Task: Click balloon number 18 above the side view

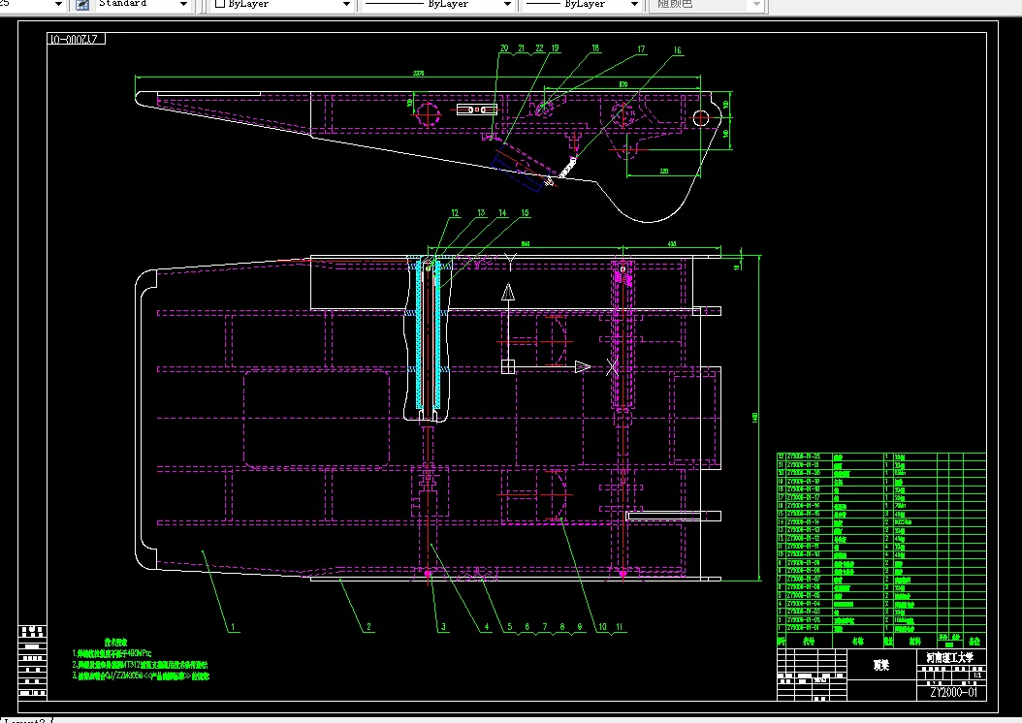Action: pos(595,48)
